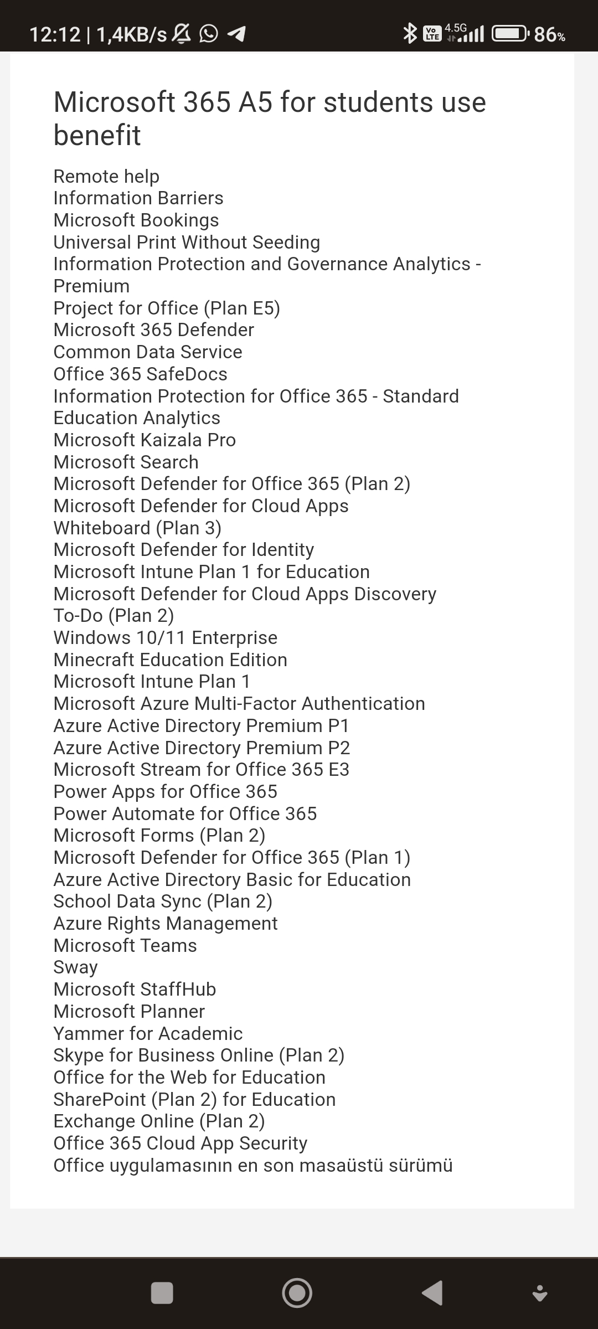
Task: Tap the WhatsApp notification icon
Action: pos(209,34)
